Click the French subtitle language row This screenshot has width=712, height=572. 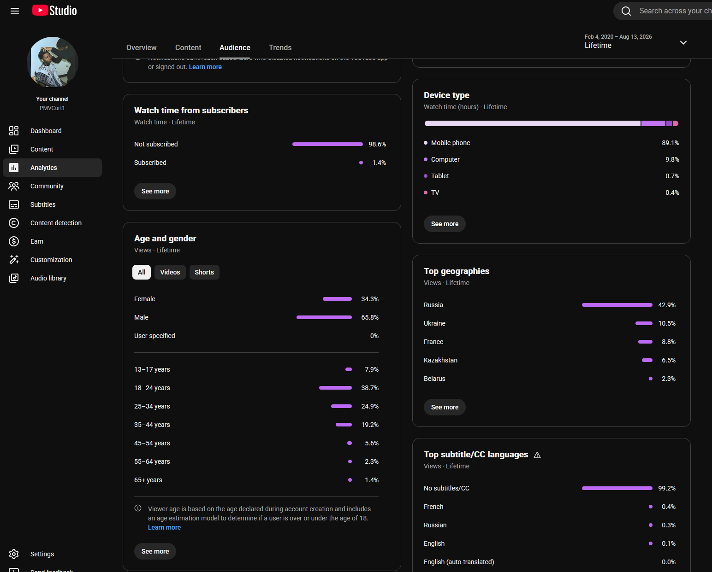point(550,507)
